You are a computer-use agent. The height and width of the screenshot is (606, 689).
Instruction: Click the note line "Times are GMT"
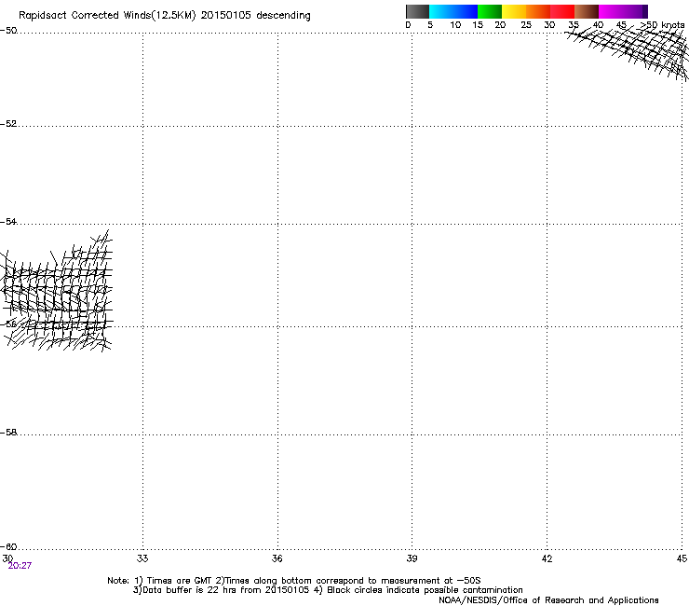179,581
